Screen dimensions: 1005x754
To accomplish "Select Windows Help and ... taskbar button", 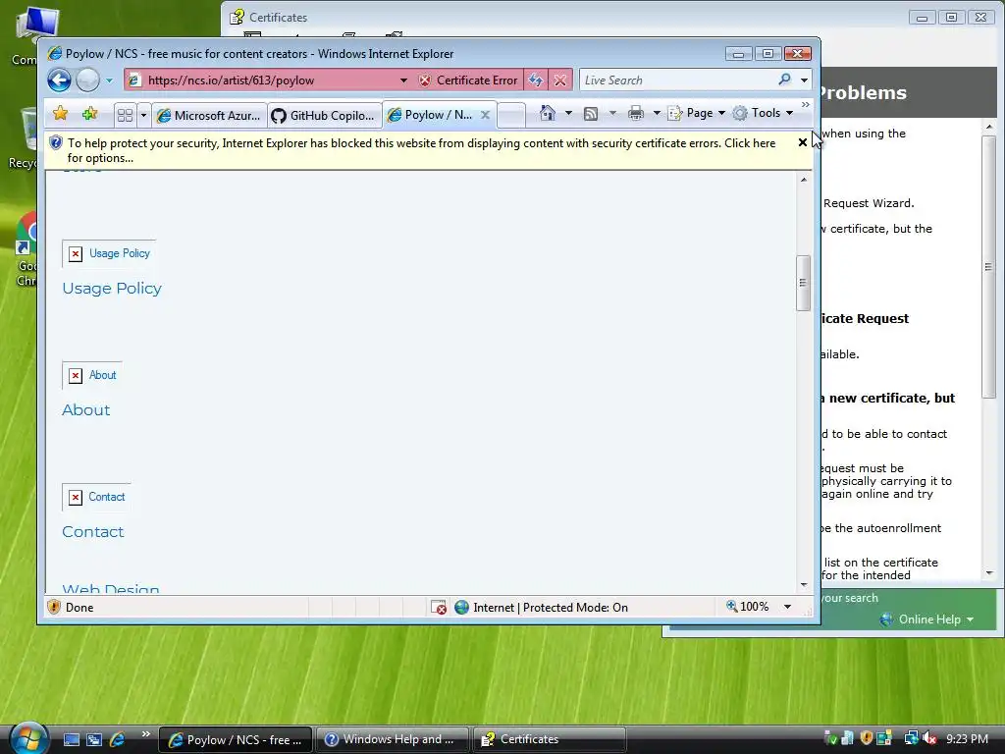I will (x=393, y=739).
